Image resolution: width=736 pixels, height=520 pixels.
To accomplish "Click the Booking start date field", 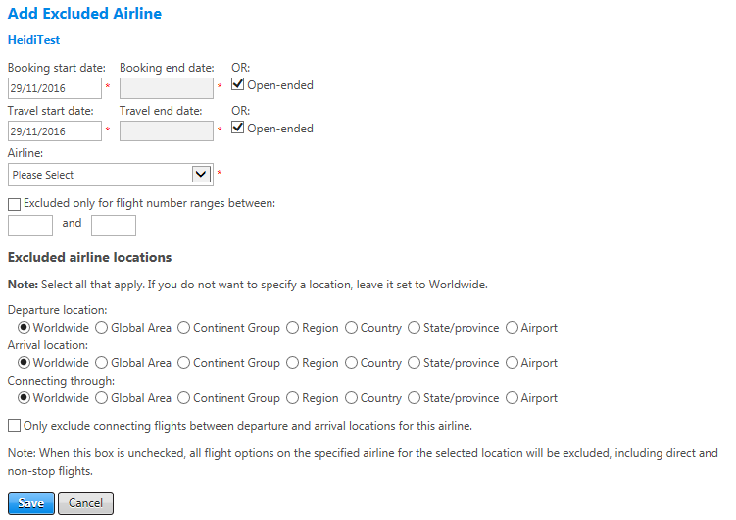I will coord(55,88).
